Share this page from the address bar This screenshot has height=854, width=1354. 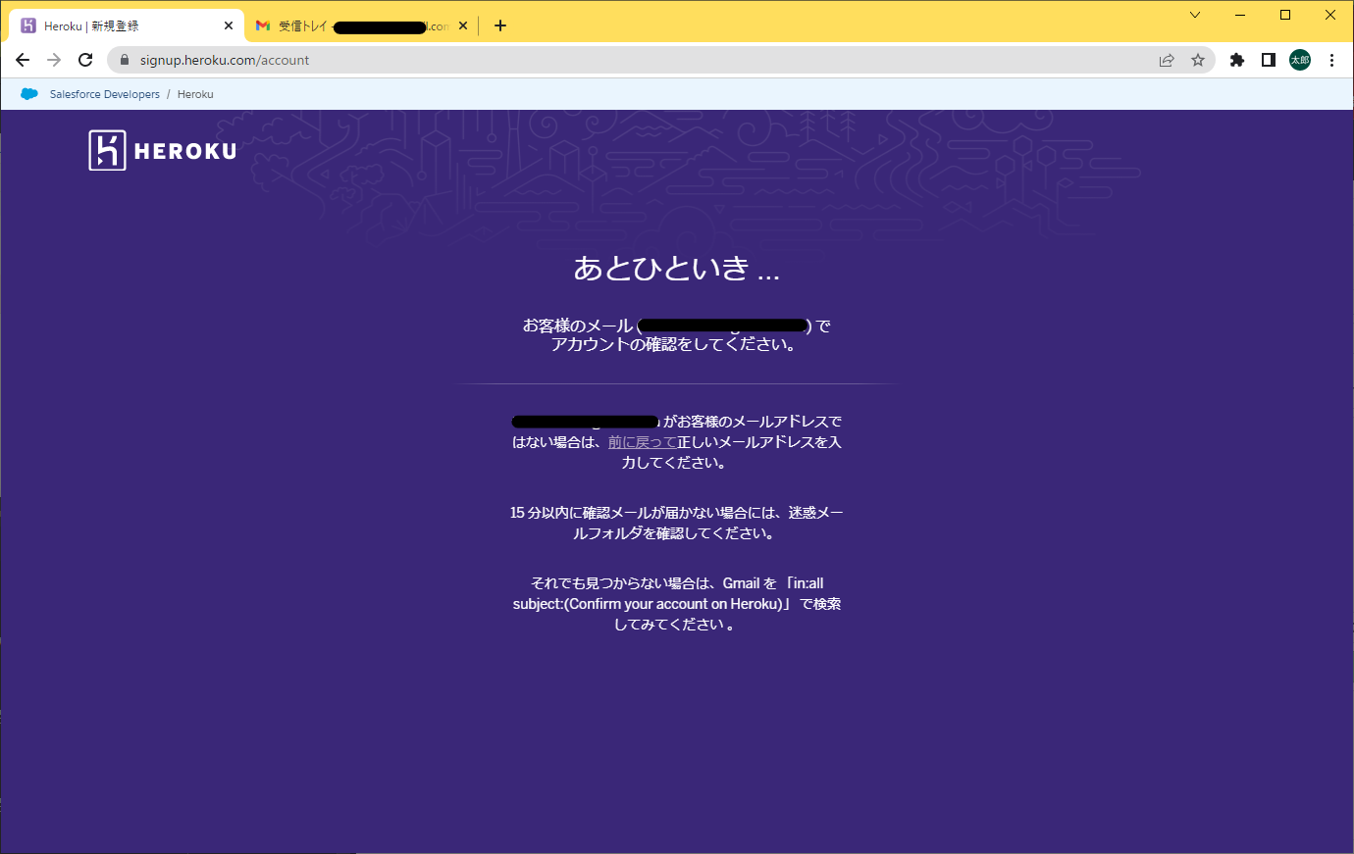point(1167,60)
